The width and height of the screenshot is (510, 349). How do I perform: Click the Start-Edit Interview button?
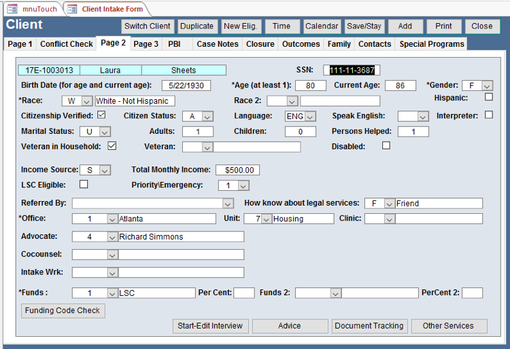coord(210,326)
